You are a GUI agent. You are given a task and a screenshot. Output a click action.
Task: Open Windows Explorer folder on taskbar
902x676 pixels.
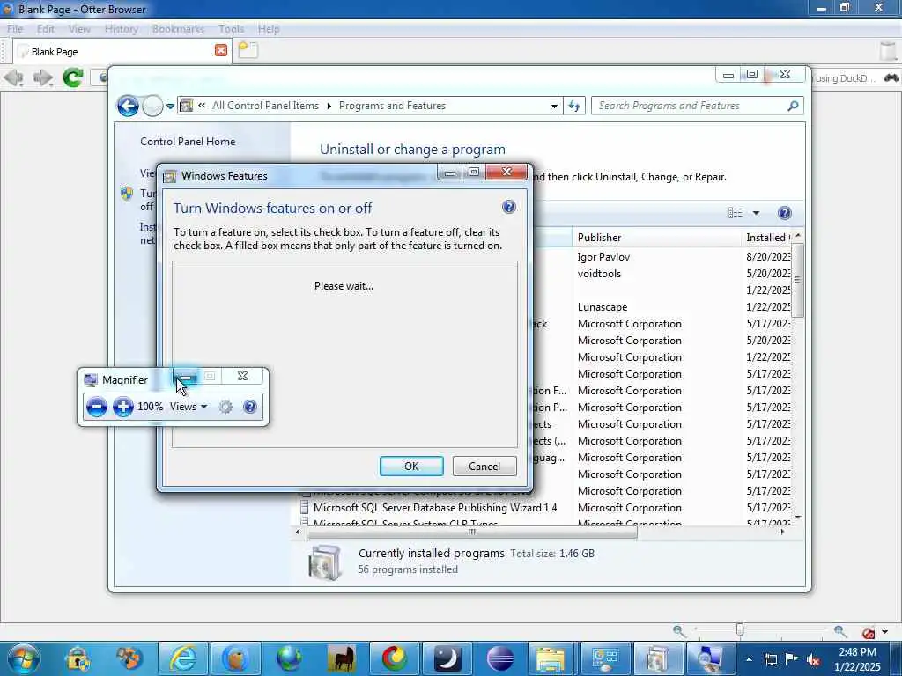click(x=551, y=658)
